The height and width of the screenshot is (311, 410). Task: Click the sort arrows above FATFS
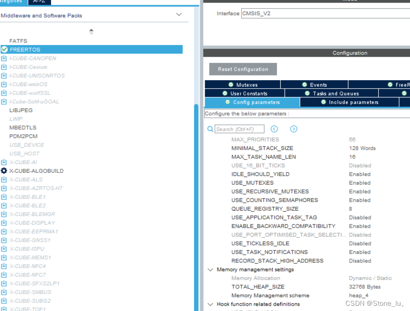91,32
